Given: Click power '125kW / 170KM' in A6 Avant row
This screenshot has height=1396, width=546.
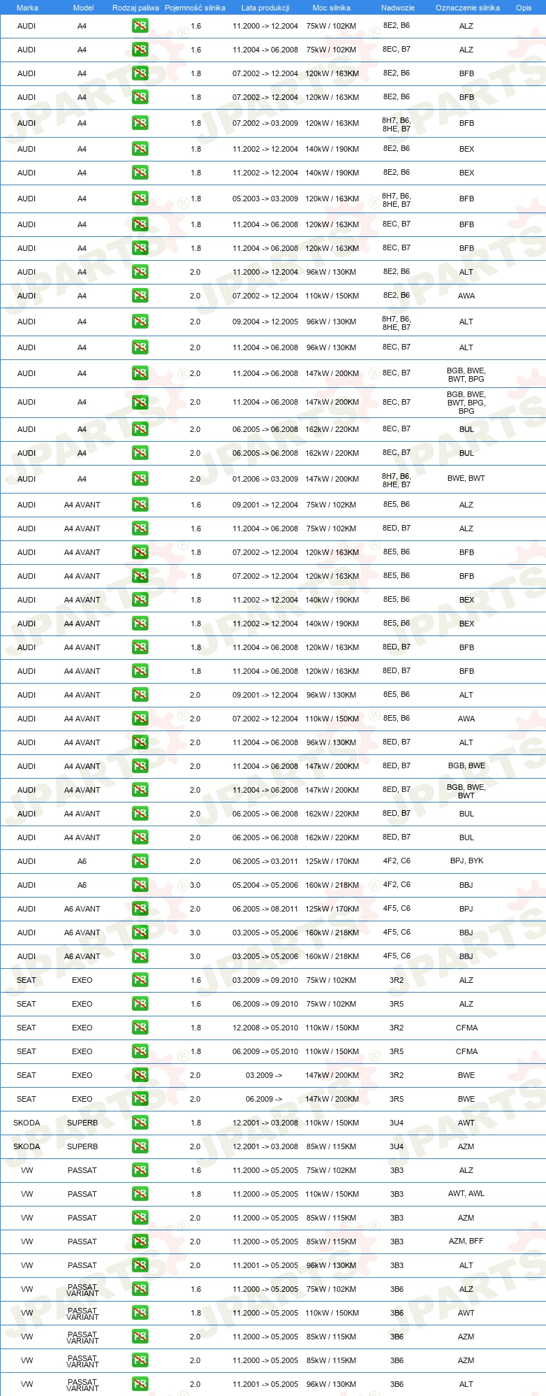Looking at the screenshot, I should point(332,909).
